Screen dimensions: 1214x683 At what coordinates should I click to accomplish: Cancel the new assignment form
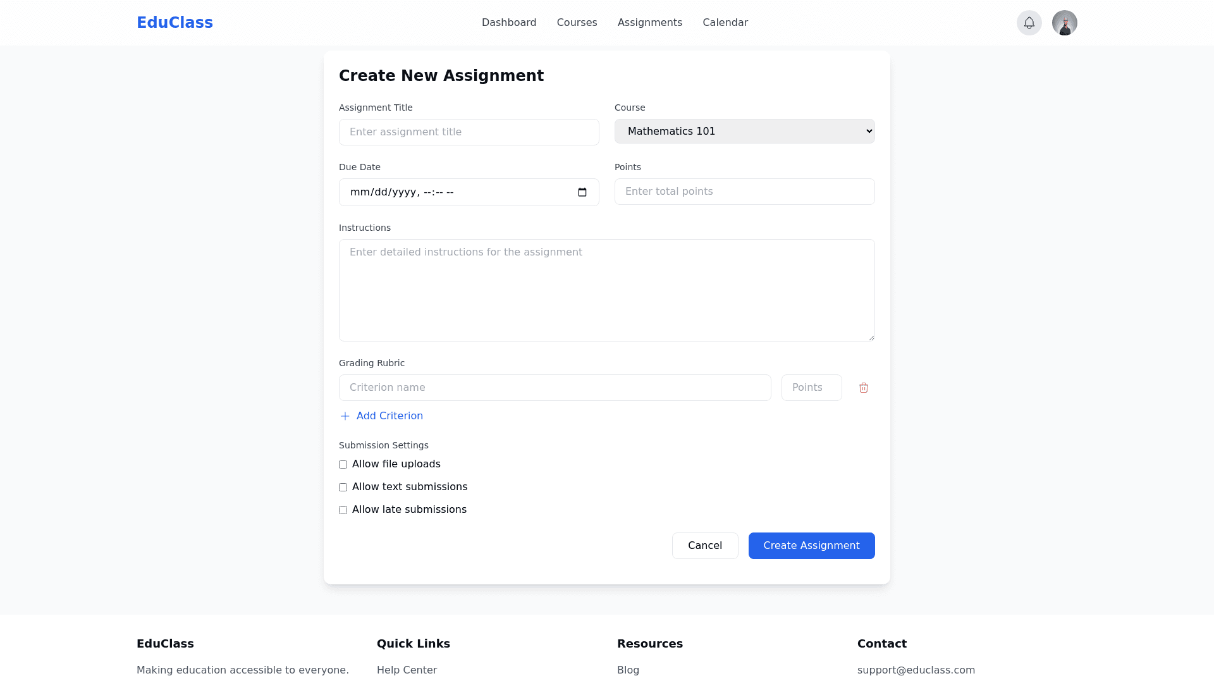pyautogui.click(x=704, y=546)
